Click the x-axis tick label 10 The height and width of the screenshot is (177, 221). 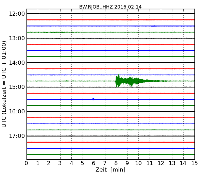coord(138,163)
